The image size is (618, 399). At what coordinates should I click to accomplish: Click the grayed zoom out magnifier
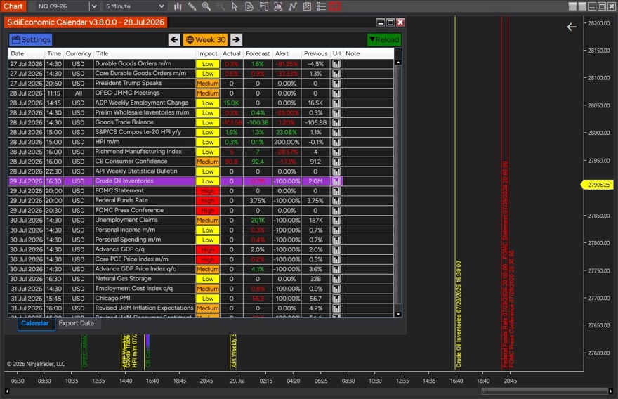coord(221,6)
